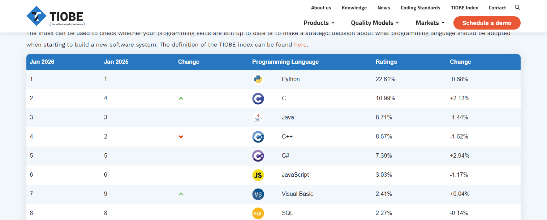Select the SQL language name
The image size is (547, 220).
(x=288, y=213)
